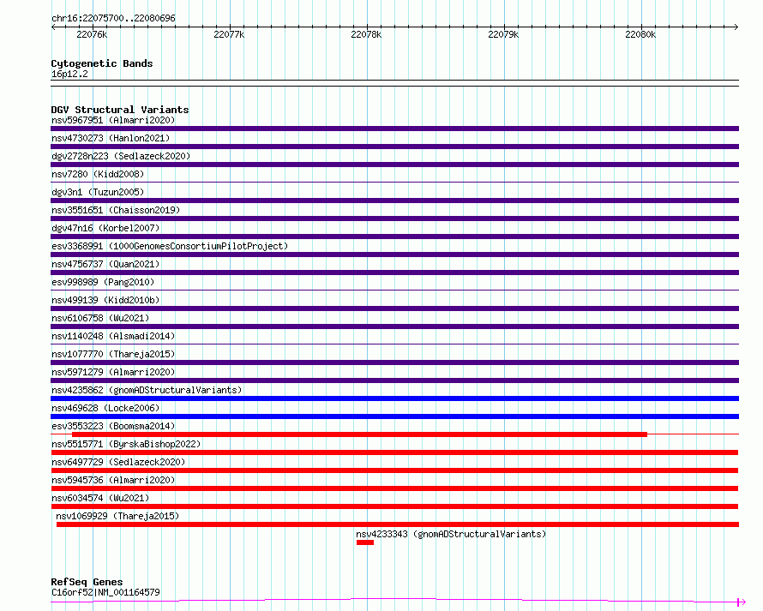This screenshot has height=611, width=763.
Task: Select variant nsv5945736 (Almarri2020)
Action: 113,480
